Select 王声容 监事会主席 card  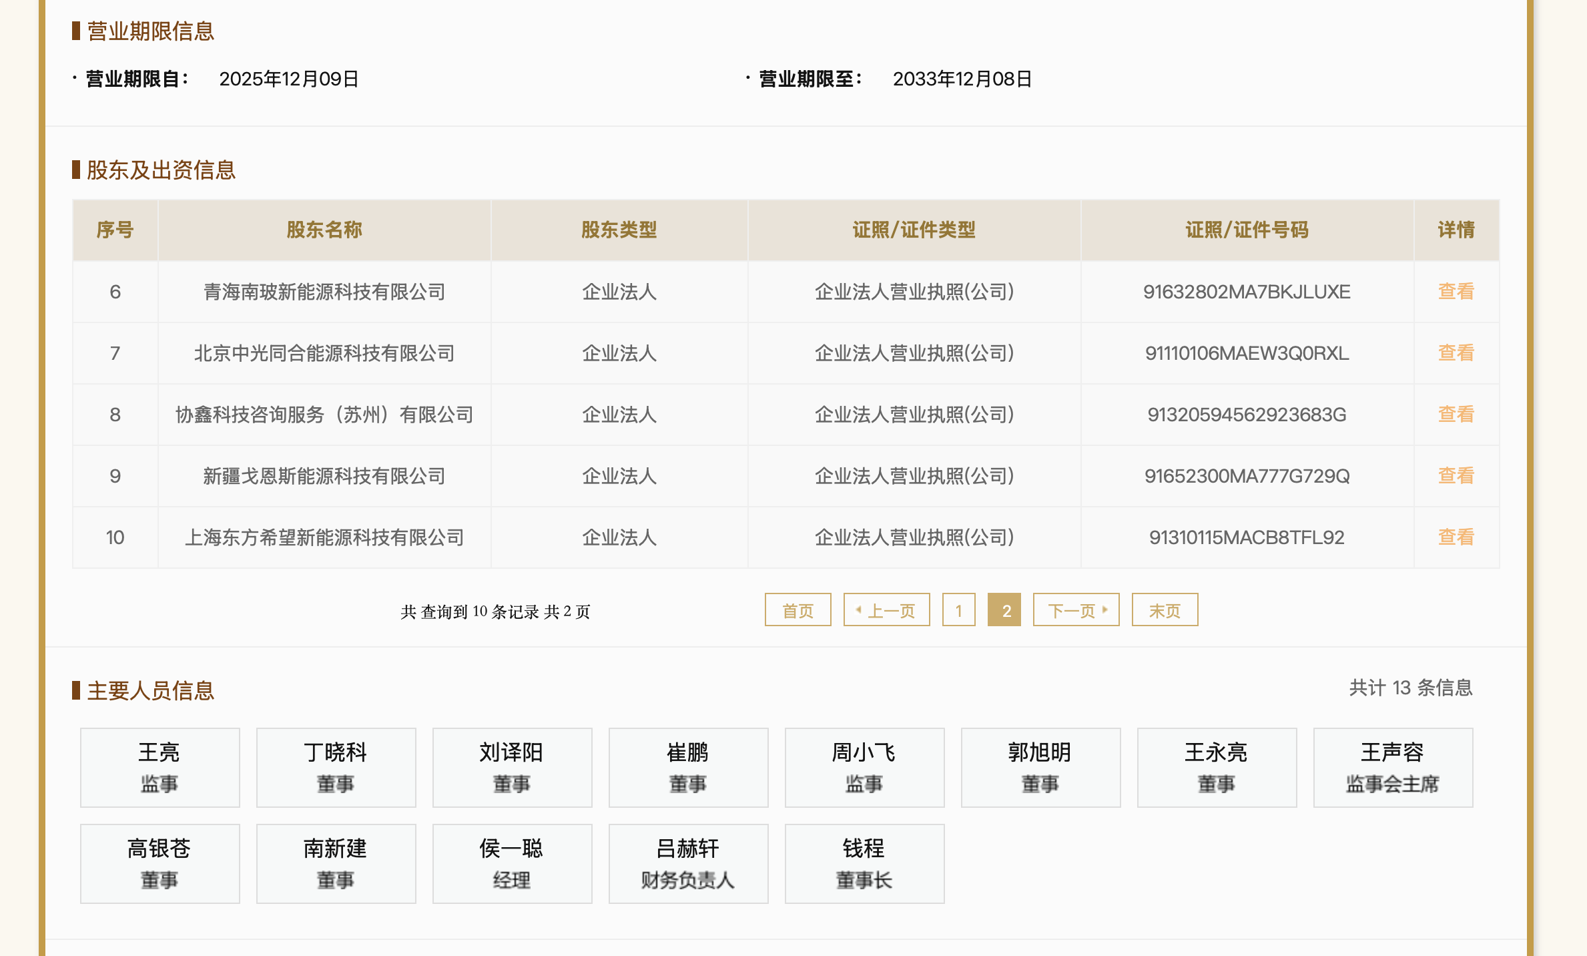coord(1393,767)
